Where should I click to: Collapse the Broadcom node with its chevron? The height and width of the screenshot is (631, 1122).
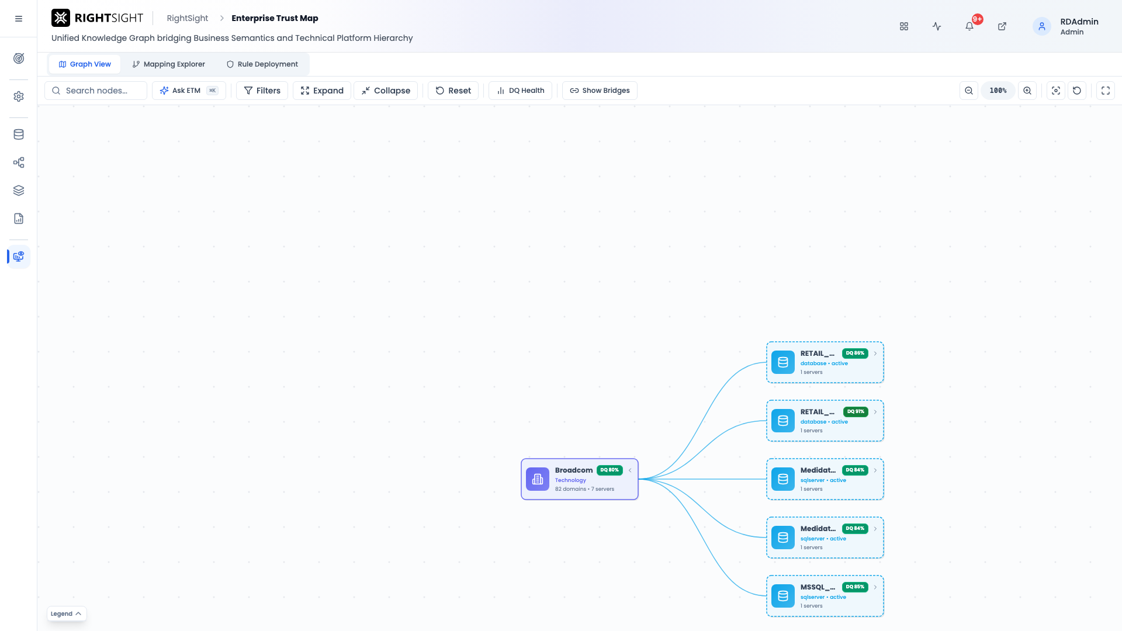tap(630, 470)
